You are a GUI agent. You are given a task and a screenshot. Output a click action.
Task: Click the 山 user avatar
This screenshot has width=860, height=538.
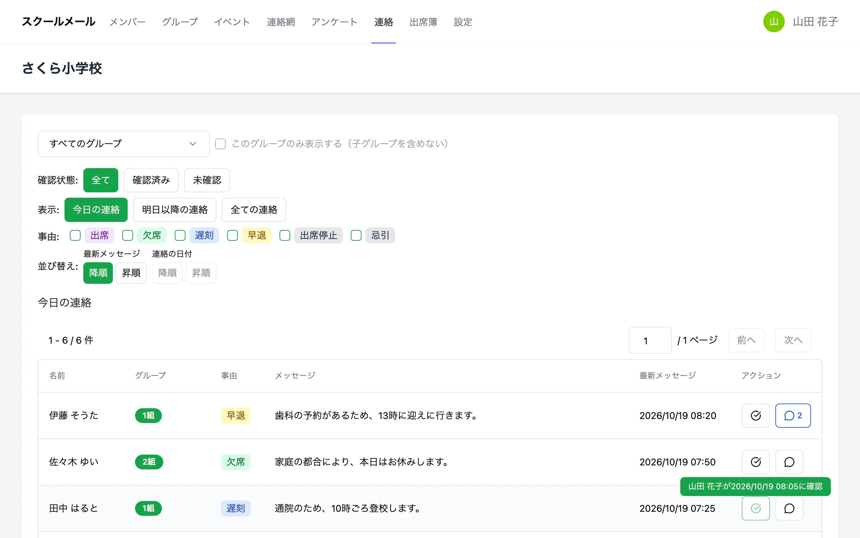pos(774,22)
